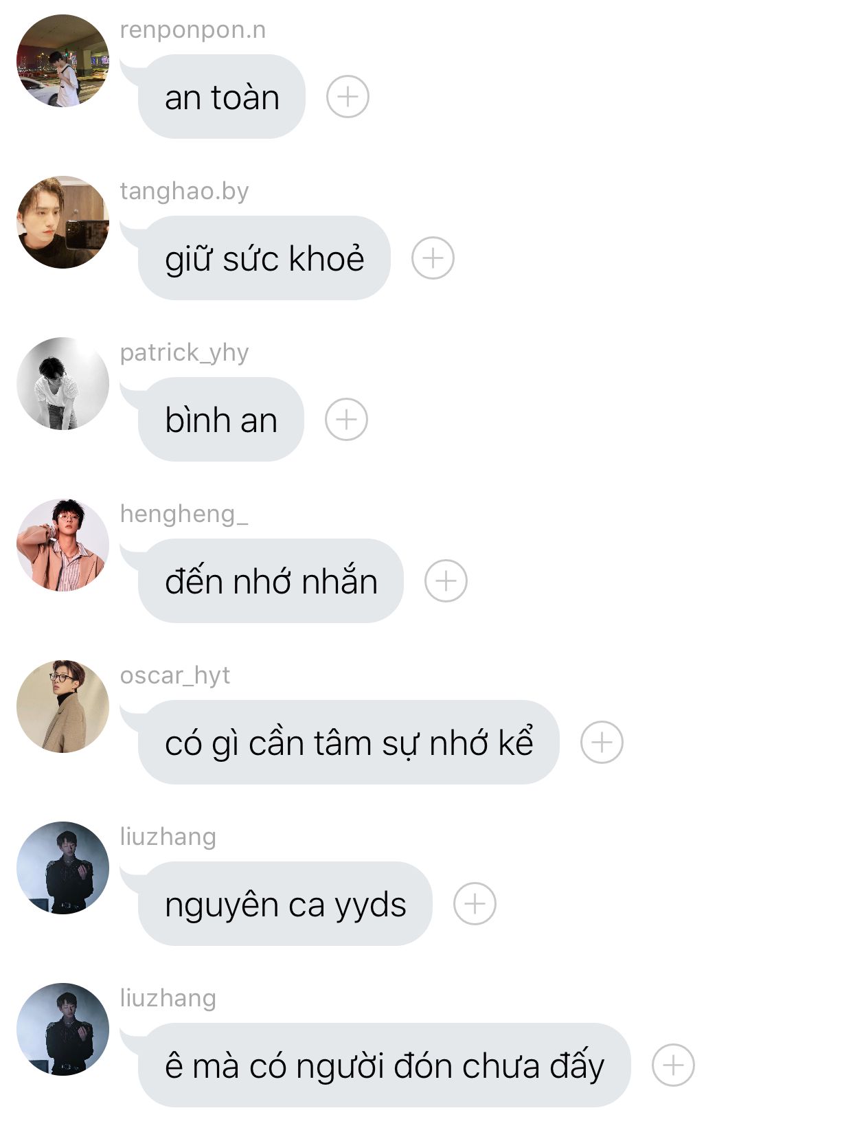
Task: Select the "đến nhớ nhắn" message bubble
Action: tap(271, 581)
